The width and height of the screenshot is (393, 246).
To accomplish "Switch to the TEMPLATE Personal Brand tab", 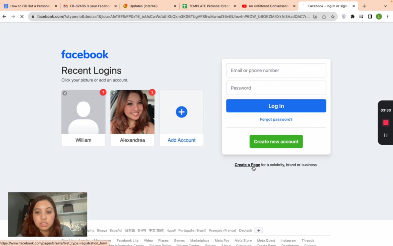I will (209, 6).
